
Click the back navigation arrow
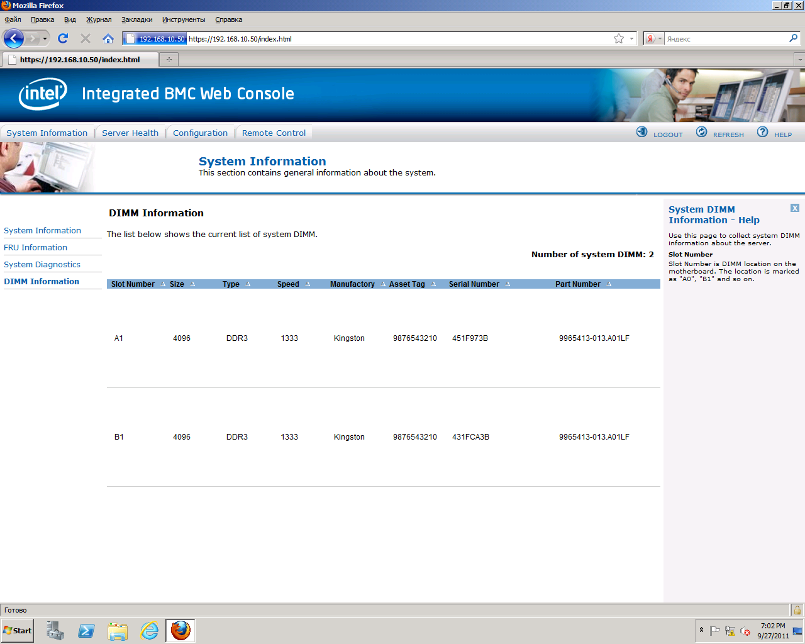(14, 38)
